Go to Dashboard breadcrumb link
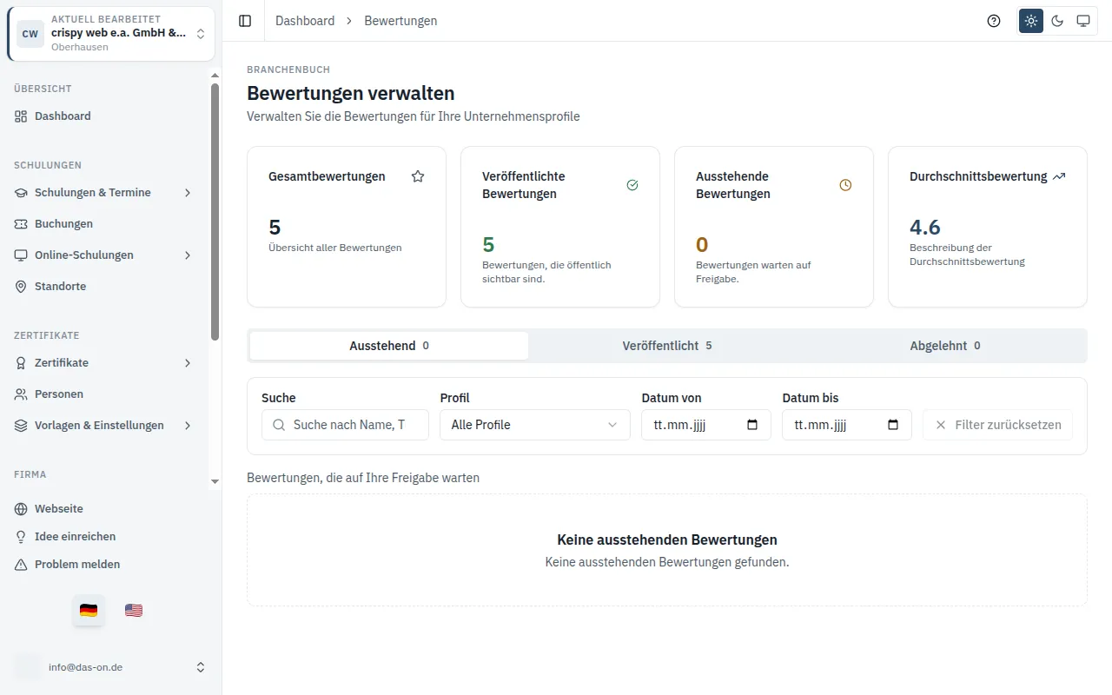This screenshot has width=1112, height=695. [x=305, y=21]
